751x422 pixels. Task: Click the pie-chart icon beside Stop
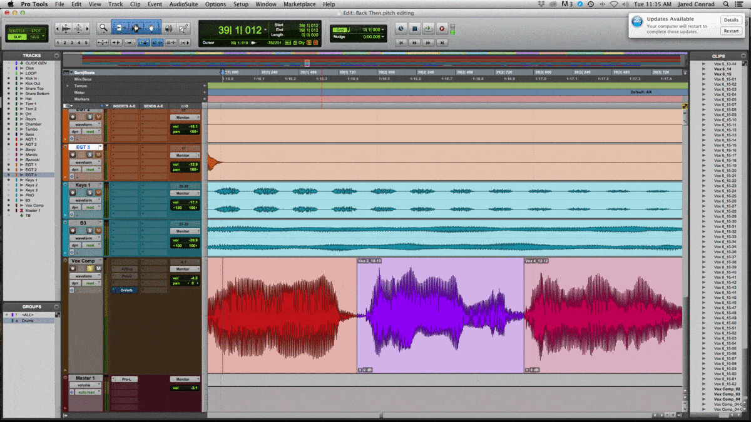[x=401, y=29]
